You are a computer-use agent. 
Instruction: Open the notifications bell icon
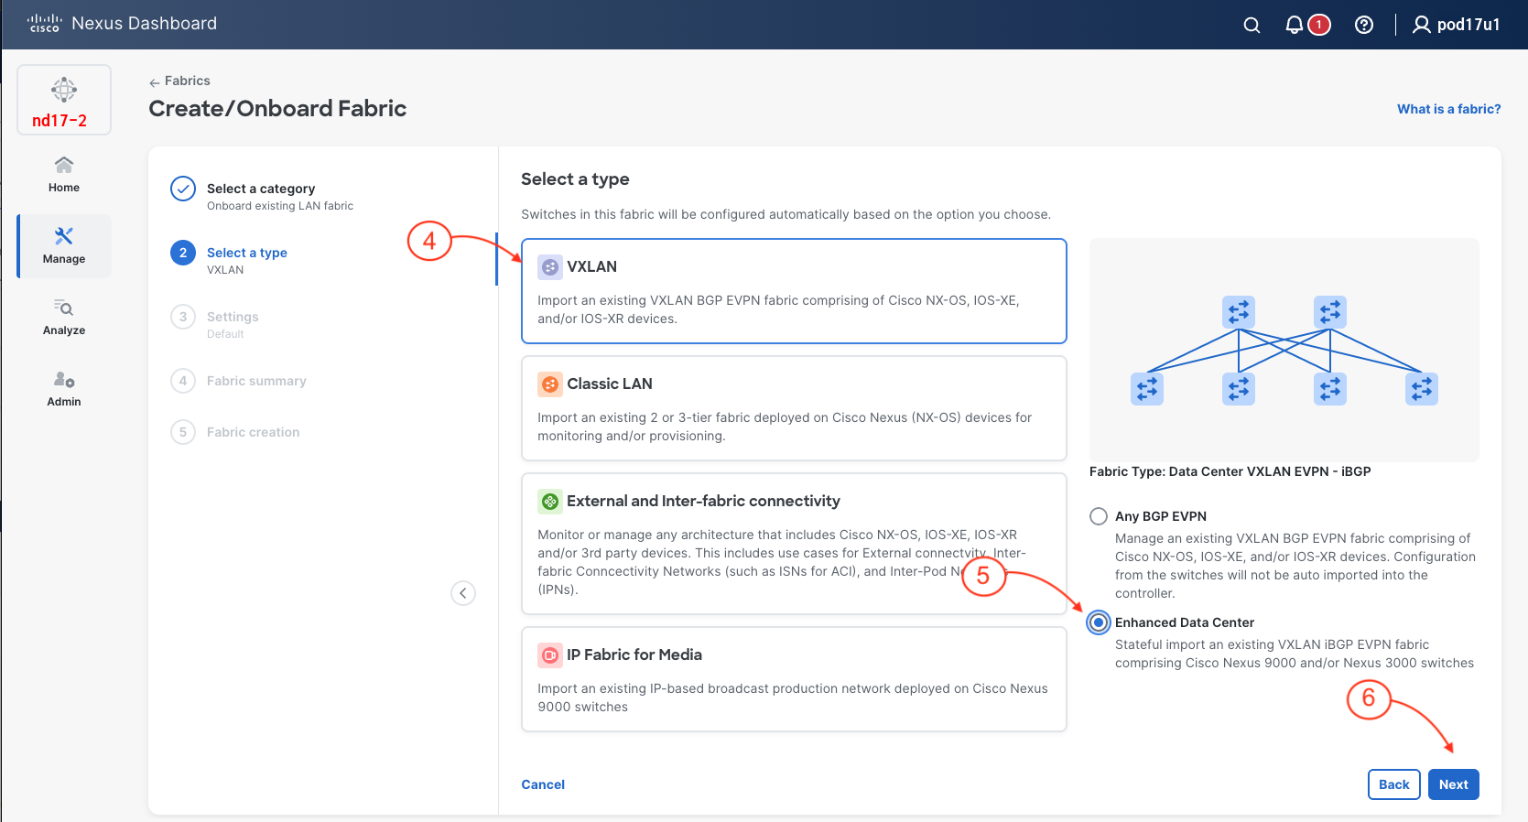[x=1295, y=26]
